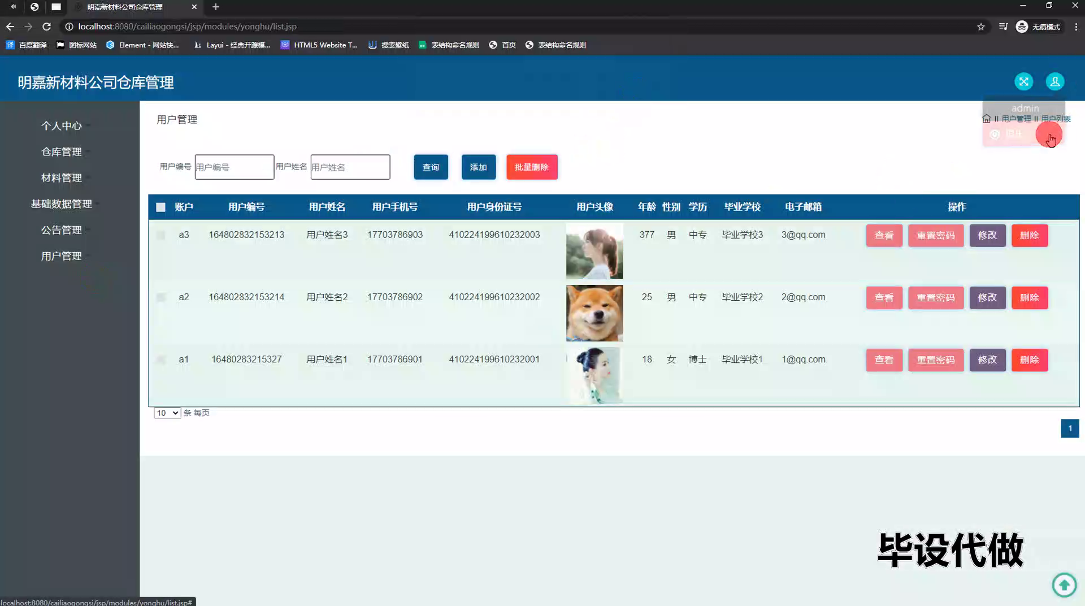Expand 公告管理 sidebar menu
Screen dimensions: 1085x606
pos(62,230)
